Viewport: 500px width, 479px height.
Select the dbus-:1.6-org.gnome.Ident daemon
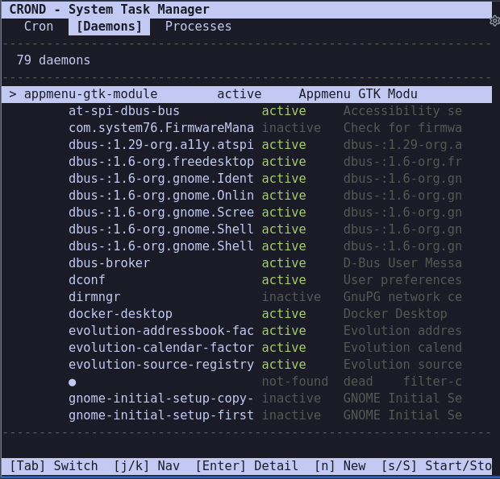click(x=161, y=179)
